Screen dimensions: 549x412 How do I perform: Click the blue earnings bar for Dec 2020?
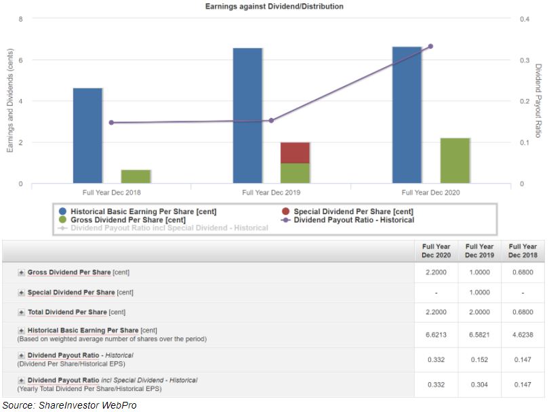[407, 115]
